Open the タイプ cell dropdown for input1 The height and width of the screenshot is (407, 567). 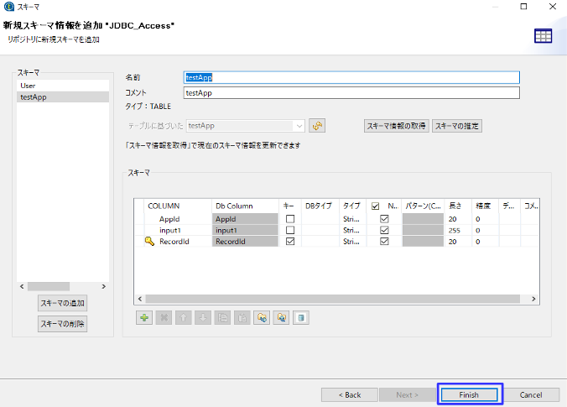pyautogui.click(x=352, y=230)
